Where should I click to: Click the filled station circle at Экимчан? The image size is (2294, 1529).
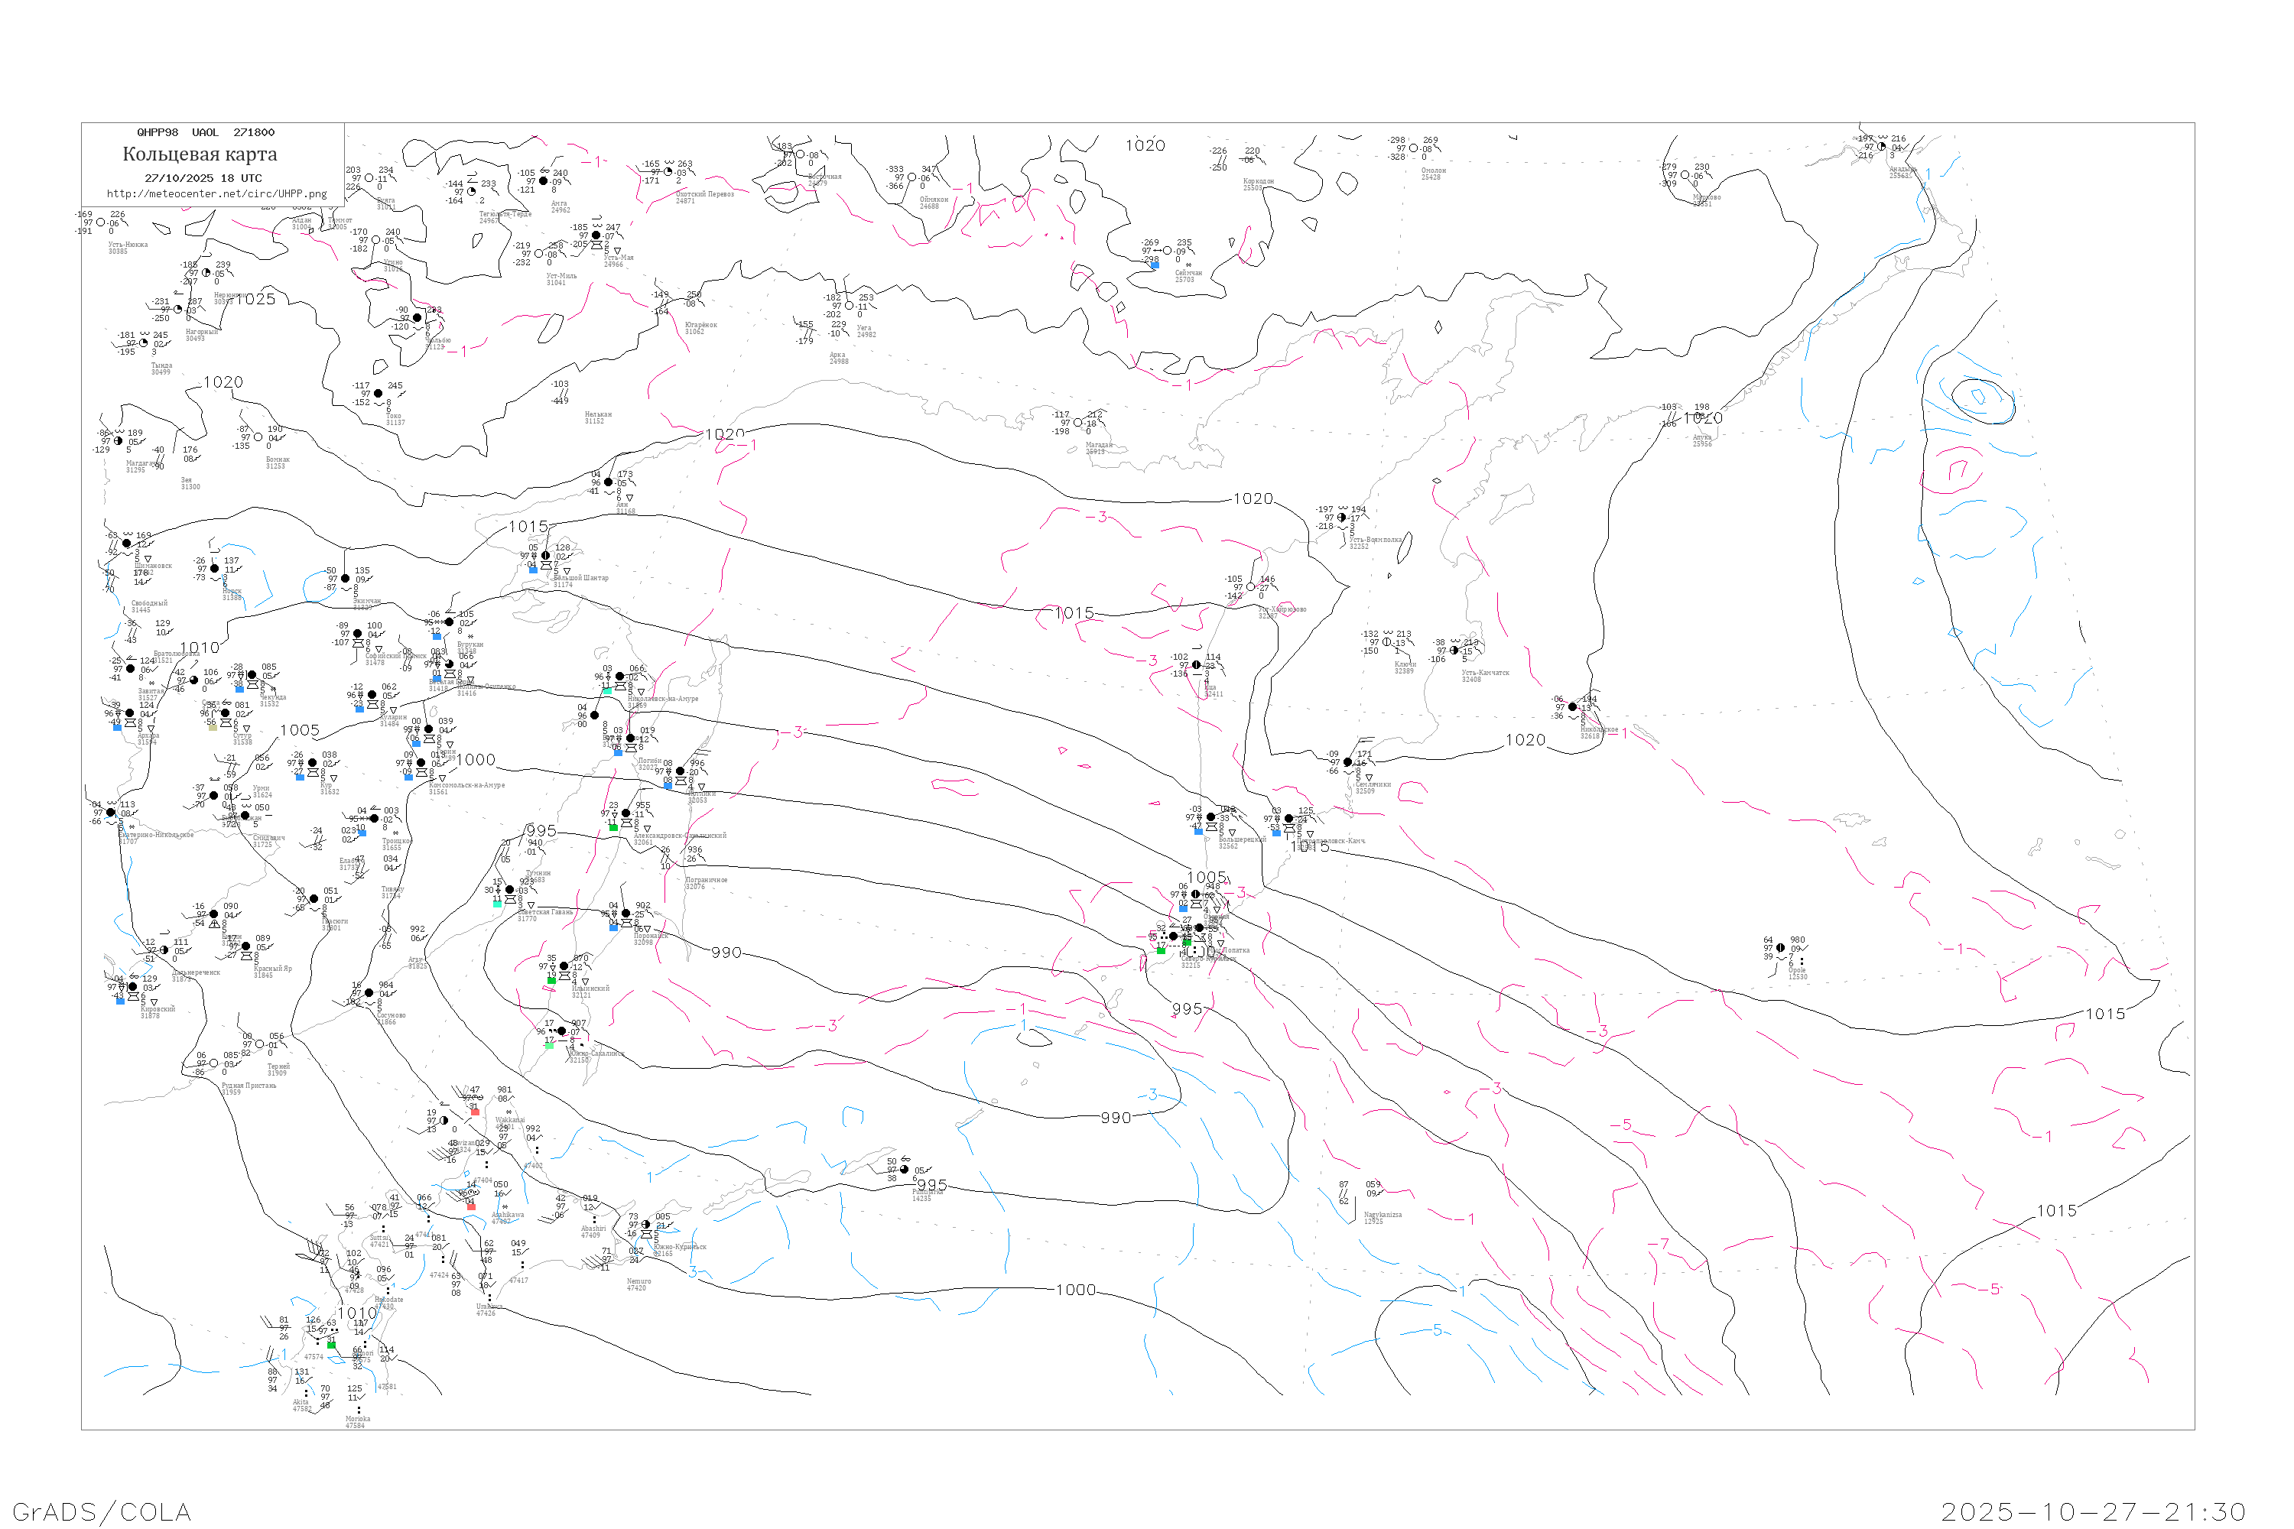(x=346, y=578)
